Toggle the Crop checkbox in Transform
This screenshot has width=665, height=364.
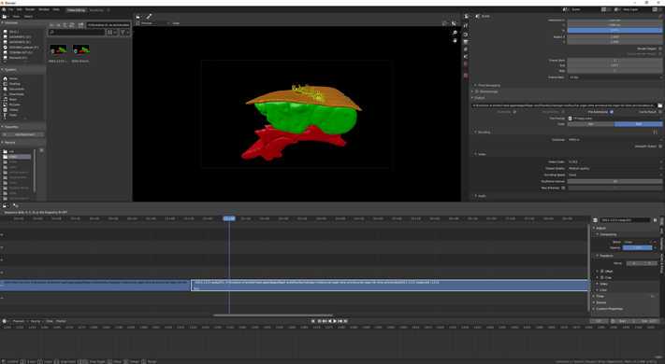click(601, 277)
